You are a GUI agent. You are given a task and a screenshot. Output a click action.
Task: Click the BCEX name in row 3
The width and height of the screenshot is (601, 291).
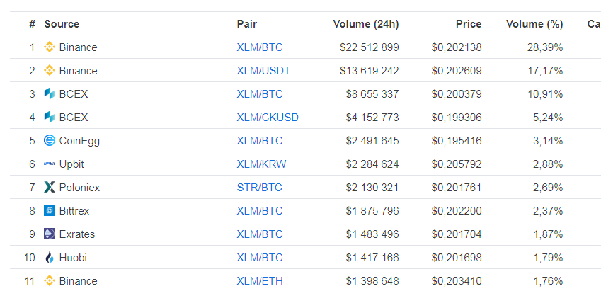74,94
